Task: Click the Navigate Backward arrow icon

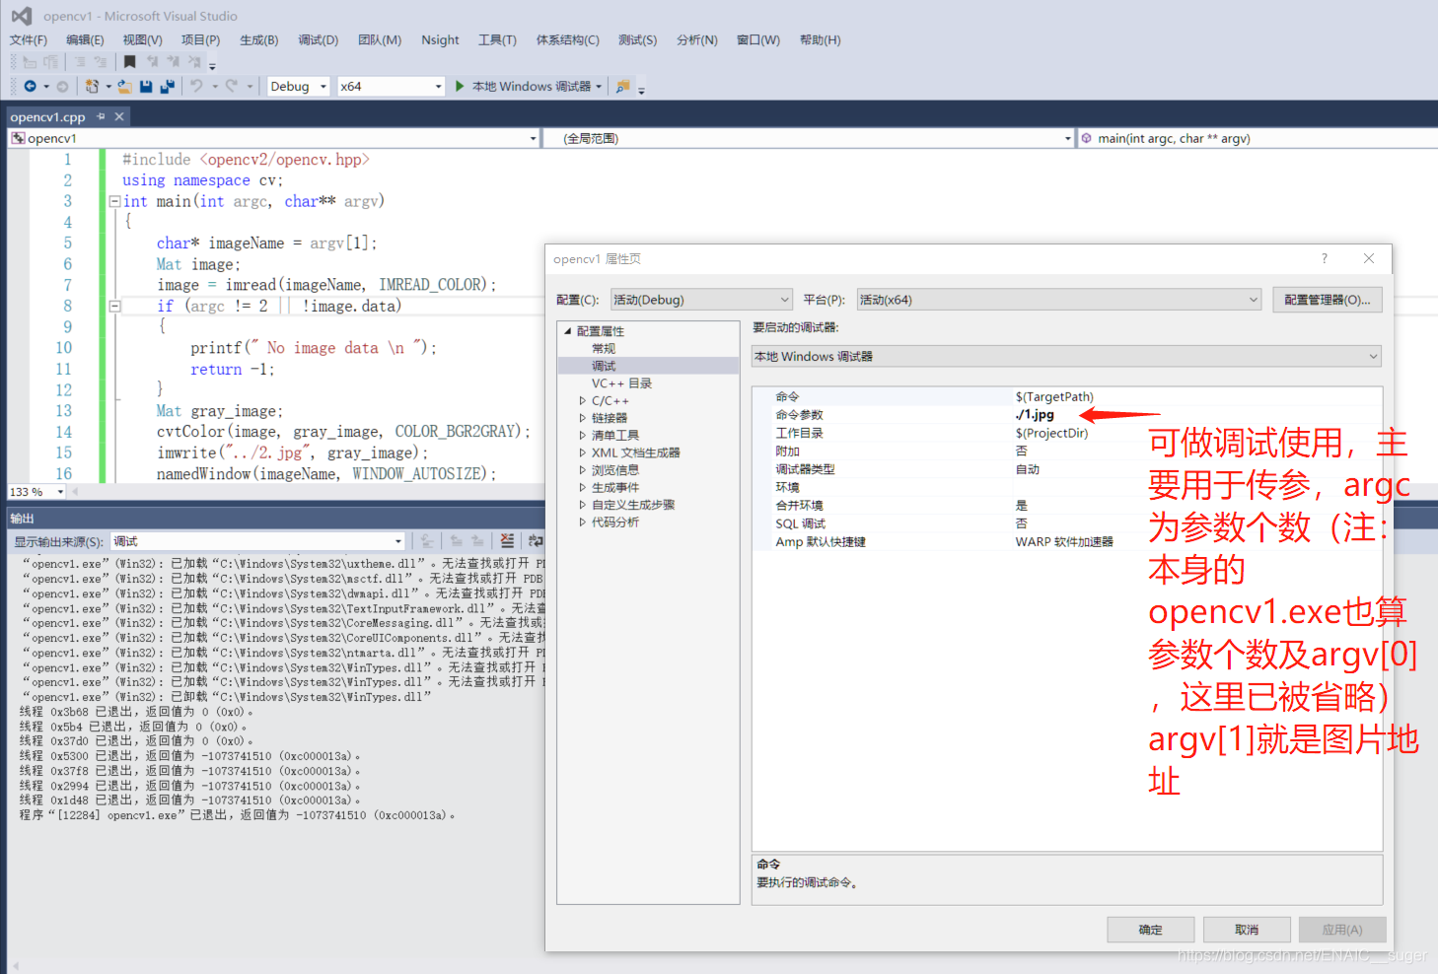Action: 31,87
